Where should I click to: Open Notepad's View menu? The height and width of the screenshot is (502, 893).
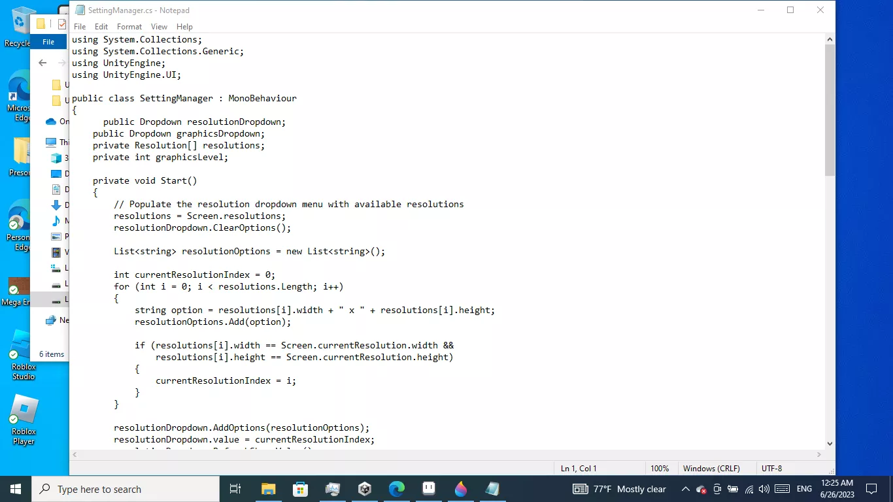(159, 27)
